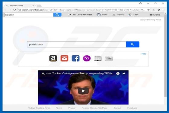Open the purple Yahoo shortcut icon

tap(87, 58)
